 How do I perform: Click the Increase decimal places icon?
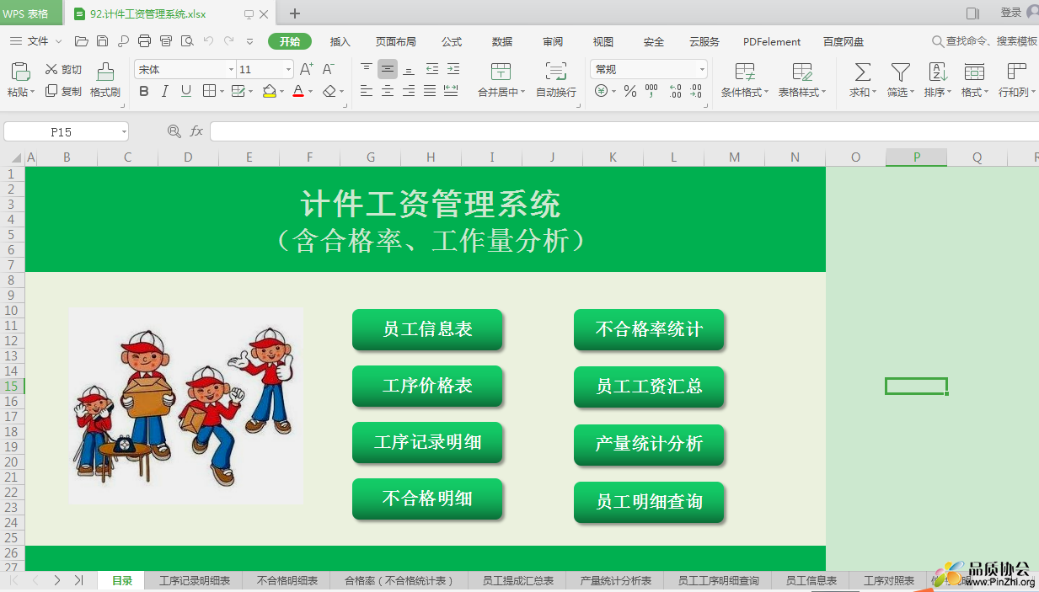(675, 91)
